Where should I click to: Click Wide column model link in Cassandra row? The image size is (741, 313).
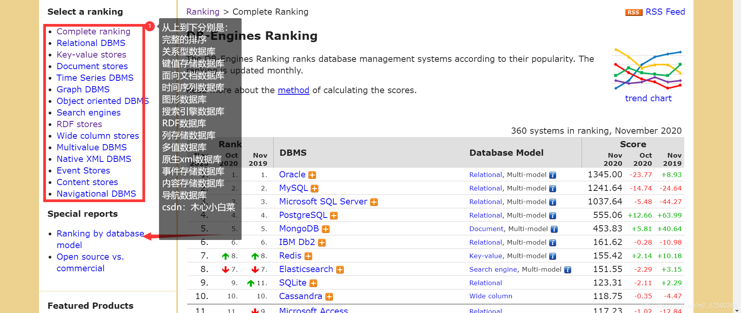[x=491, y=296]
